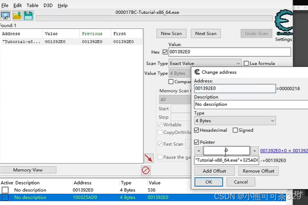Open Settings via Cheat Engine logo
The image size is (308, 205).
(x=283, y=23)
